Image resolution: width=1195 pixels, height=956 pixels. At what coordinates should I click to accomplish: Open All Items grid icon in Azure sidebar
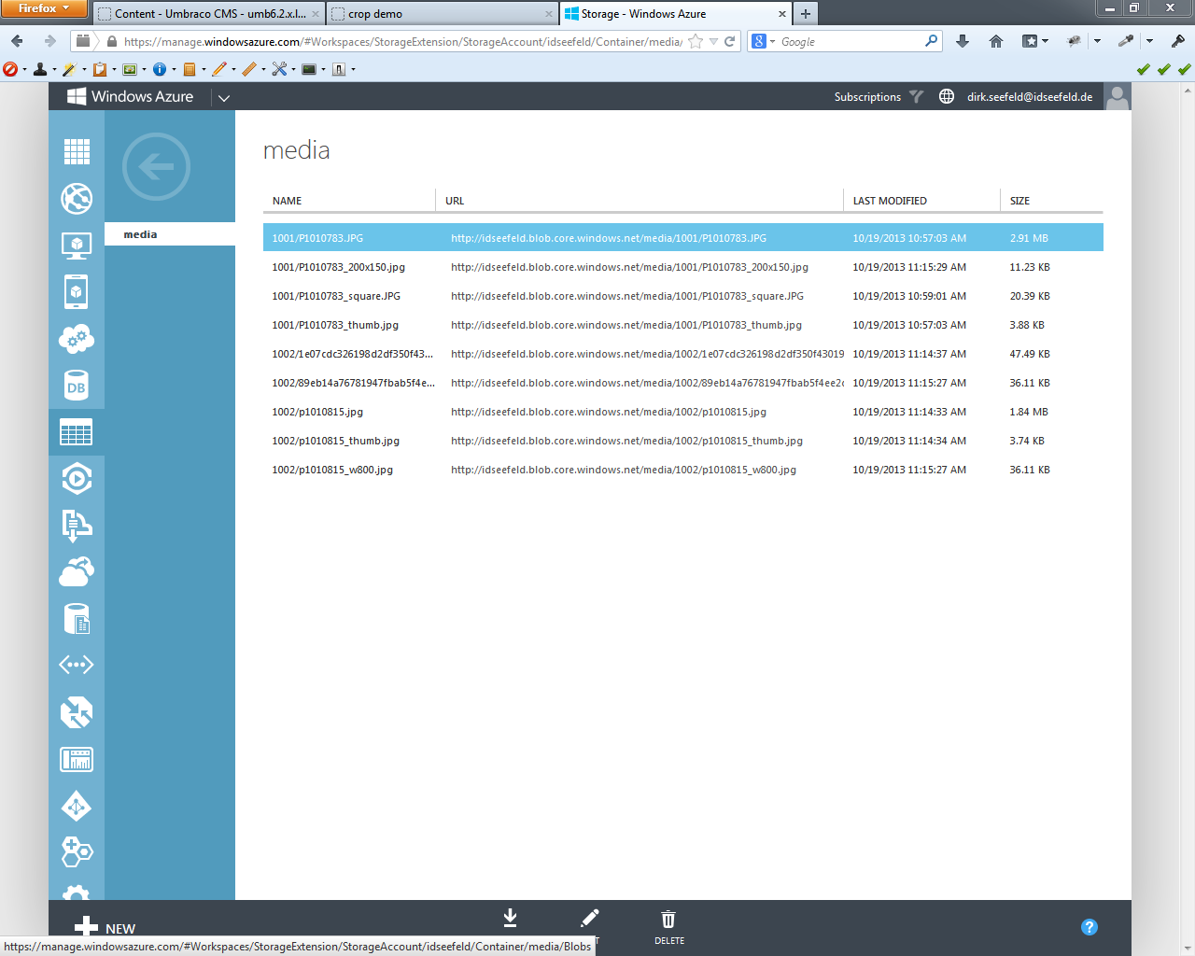[x=77, y=151]
